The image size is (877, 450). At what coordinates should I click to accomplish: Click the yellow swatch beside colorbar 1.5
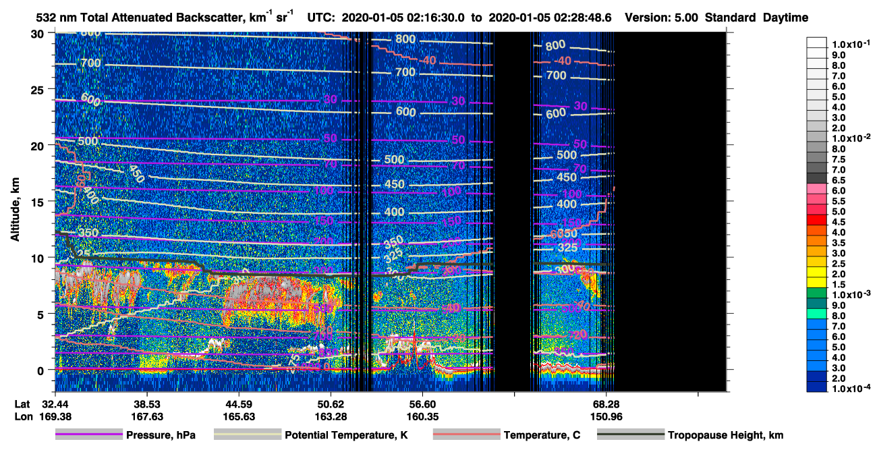point(817,282)
